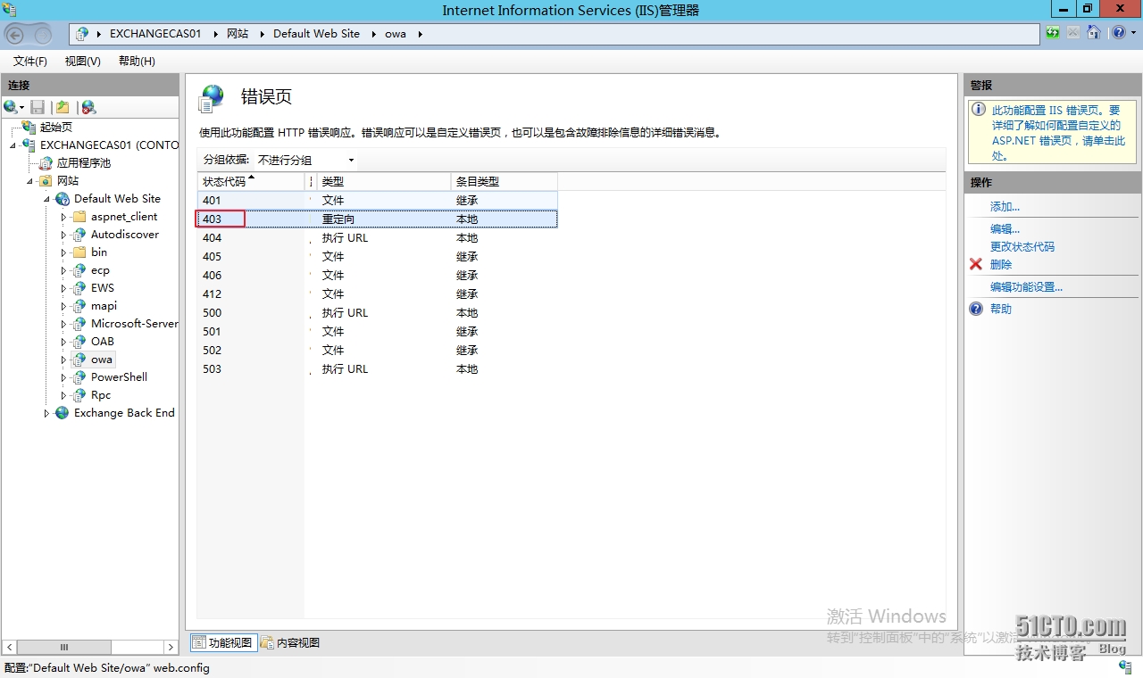Click the Create New Connection icon in 连接 toolbar
Viewport: 1143px width, 678px height.
click(x=11, y=107)
